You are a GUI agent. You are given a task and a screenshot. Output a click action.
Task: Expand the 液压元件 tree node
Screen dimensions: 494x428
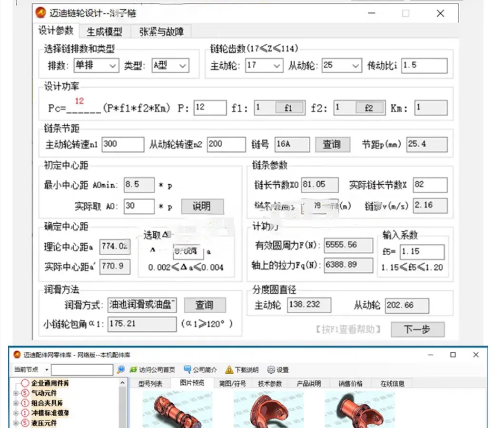click(16, 423)
